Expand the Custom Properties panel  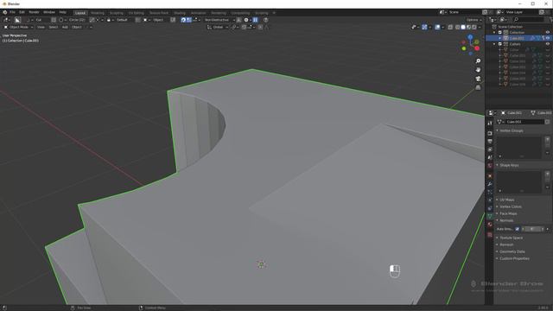tap(514, 259)
